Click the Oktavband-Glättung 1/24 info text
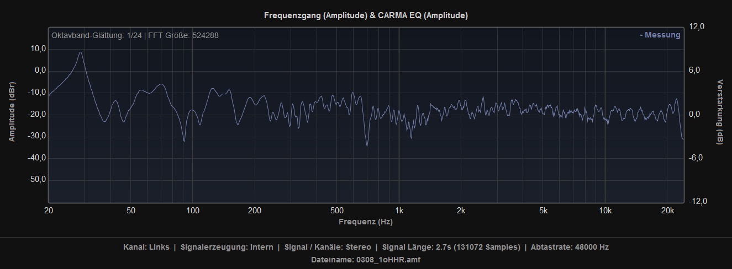Image resolution: width=732 pixels, height=269 pixels. (135, 35)
